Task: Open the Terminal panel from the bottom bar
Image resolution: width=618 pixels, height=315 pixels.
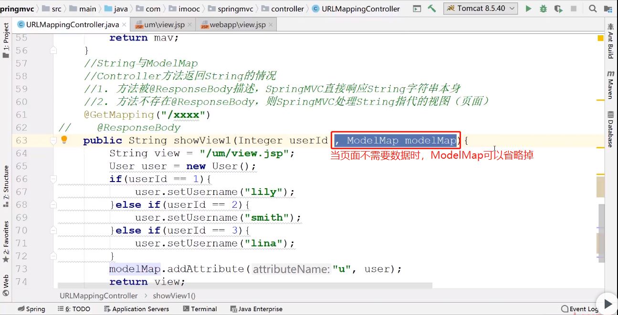Action: tap(199, 309)
